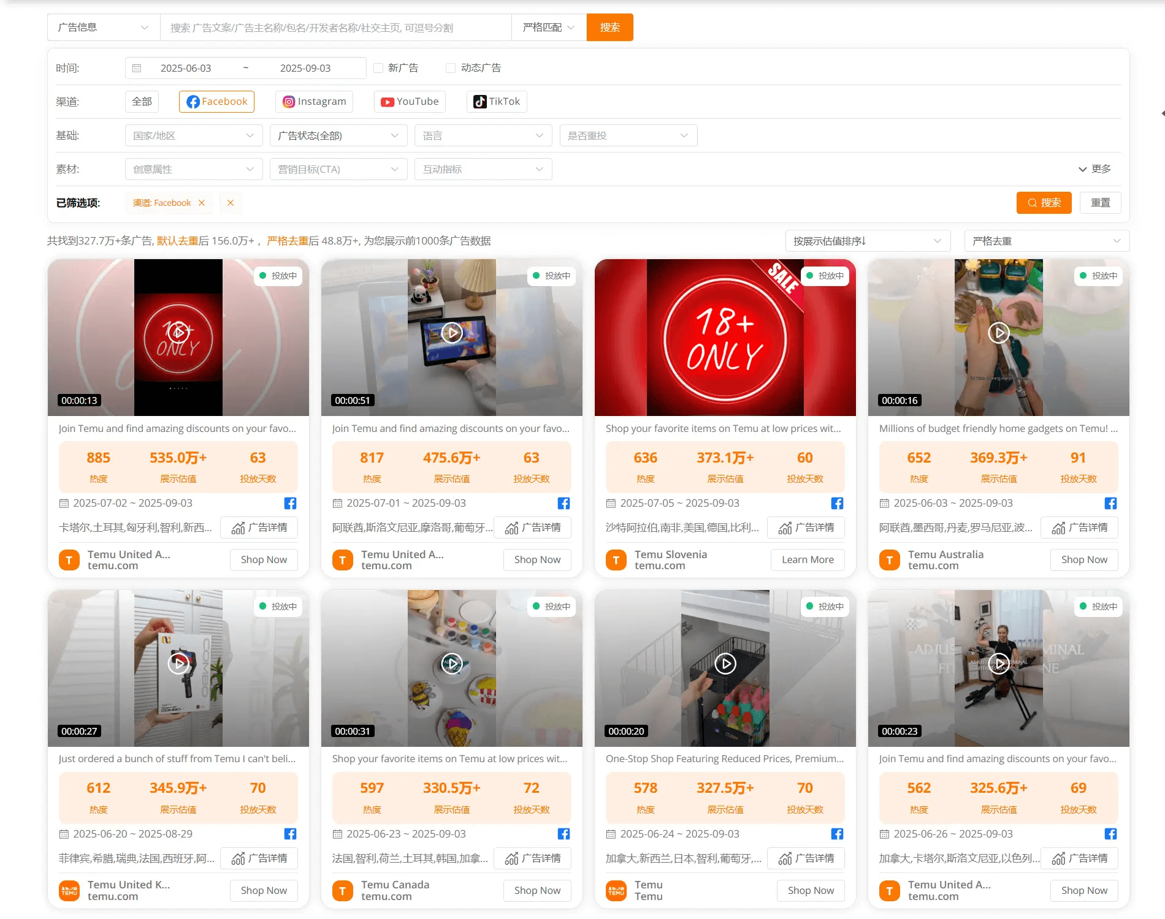Viewport: 1165px width, 919px height.
Task: Click the calendar icon in date range
Action: pos(137,68)
